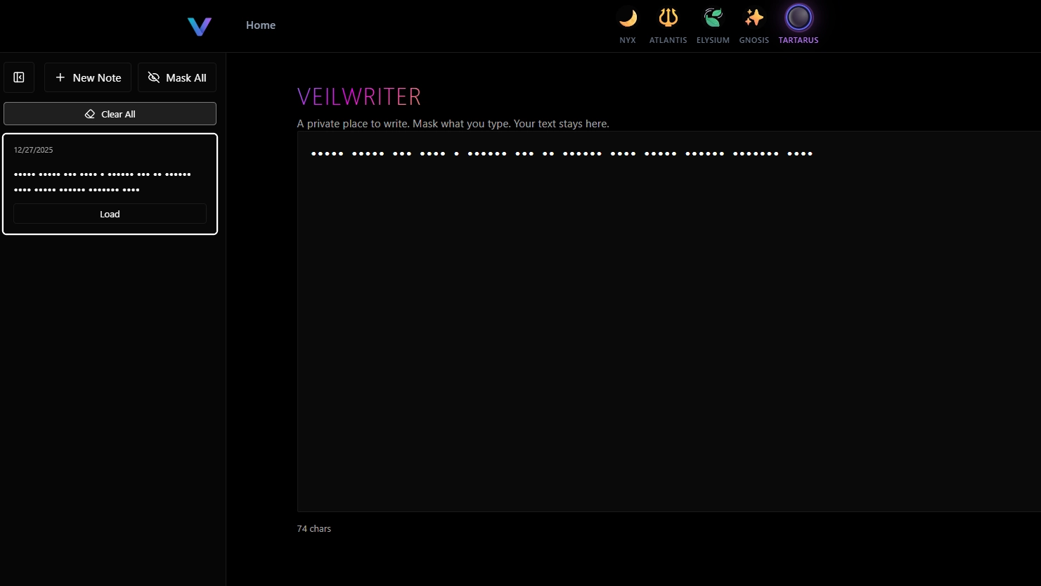
Task: Select the ATLANTIS trident icon
Action: pyautogui.click(x=668, y=18)
